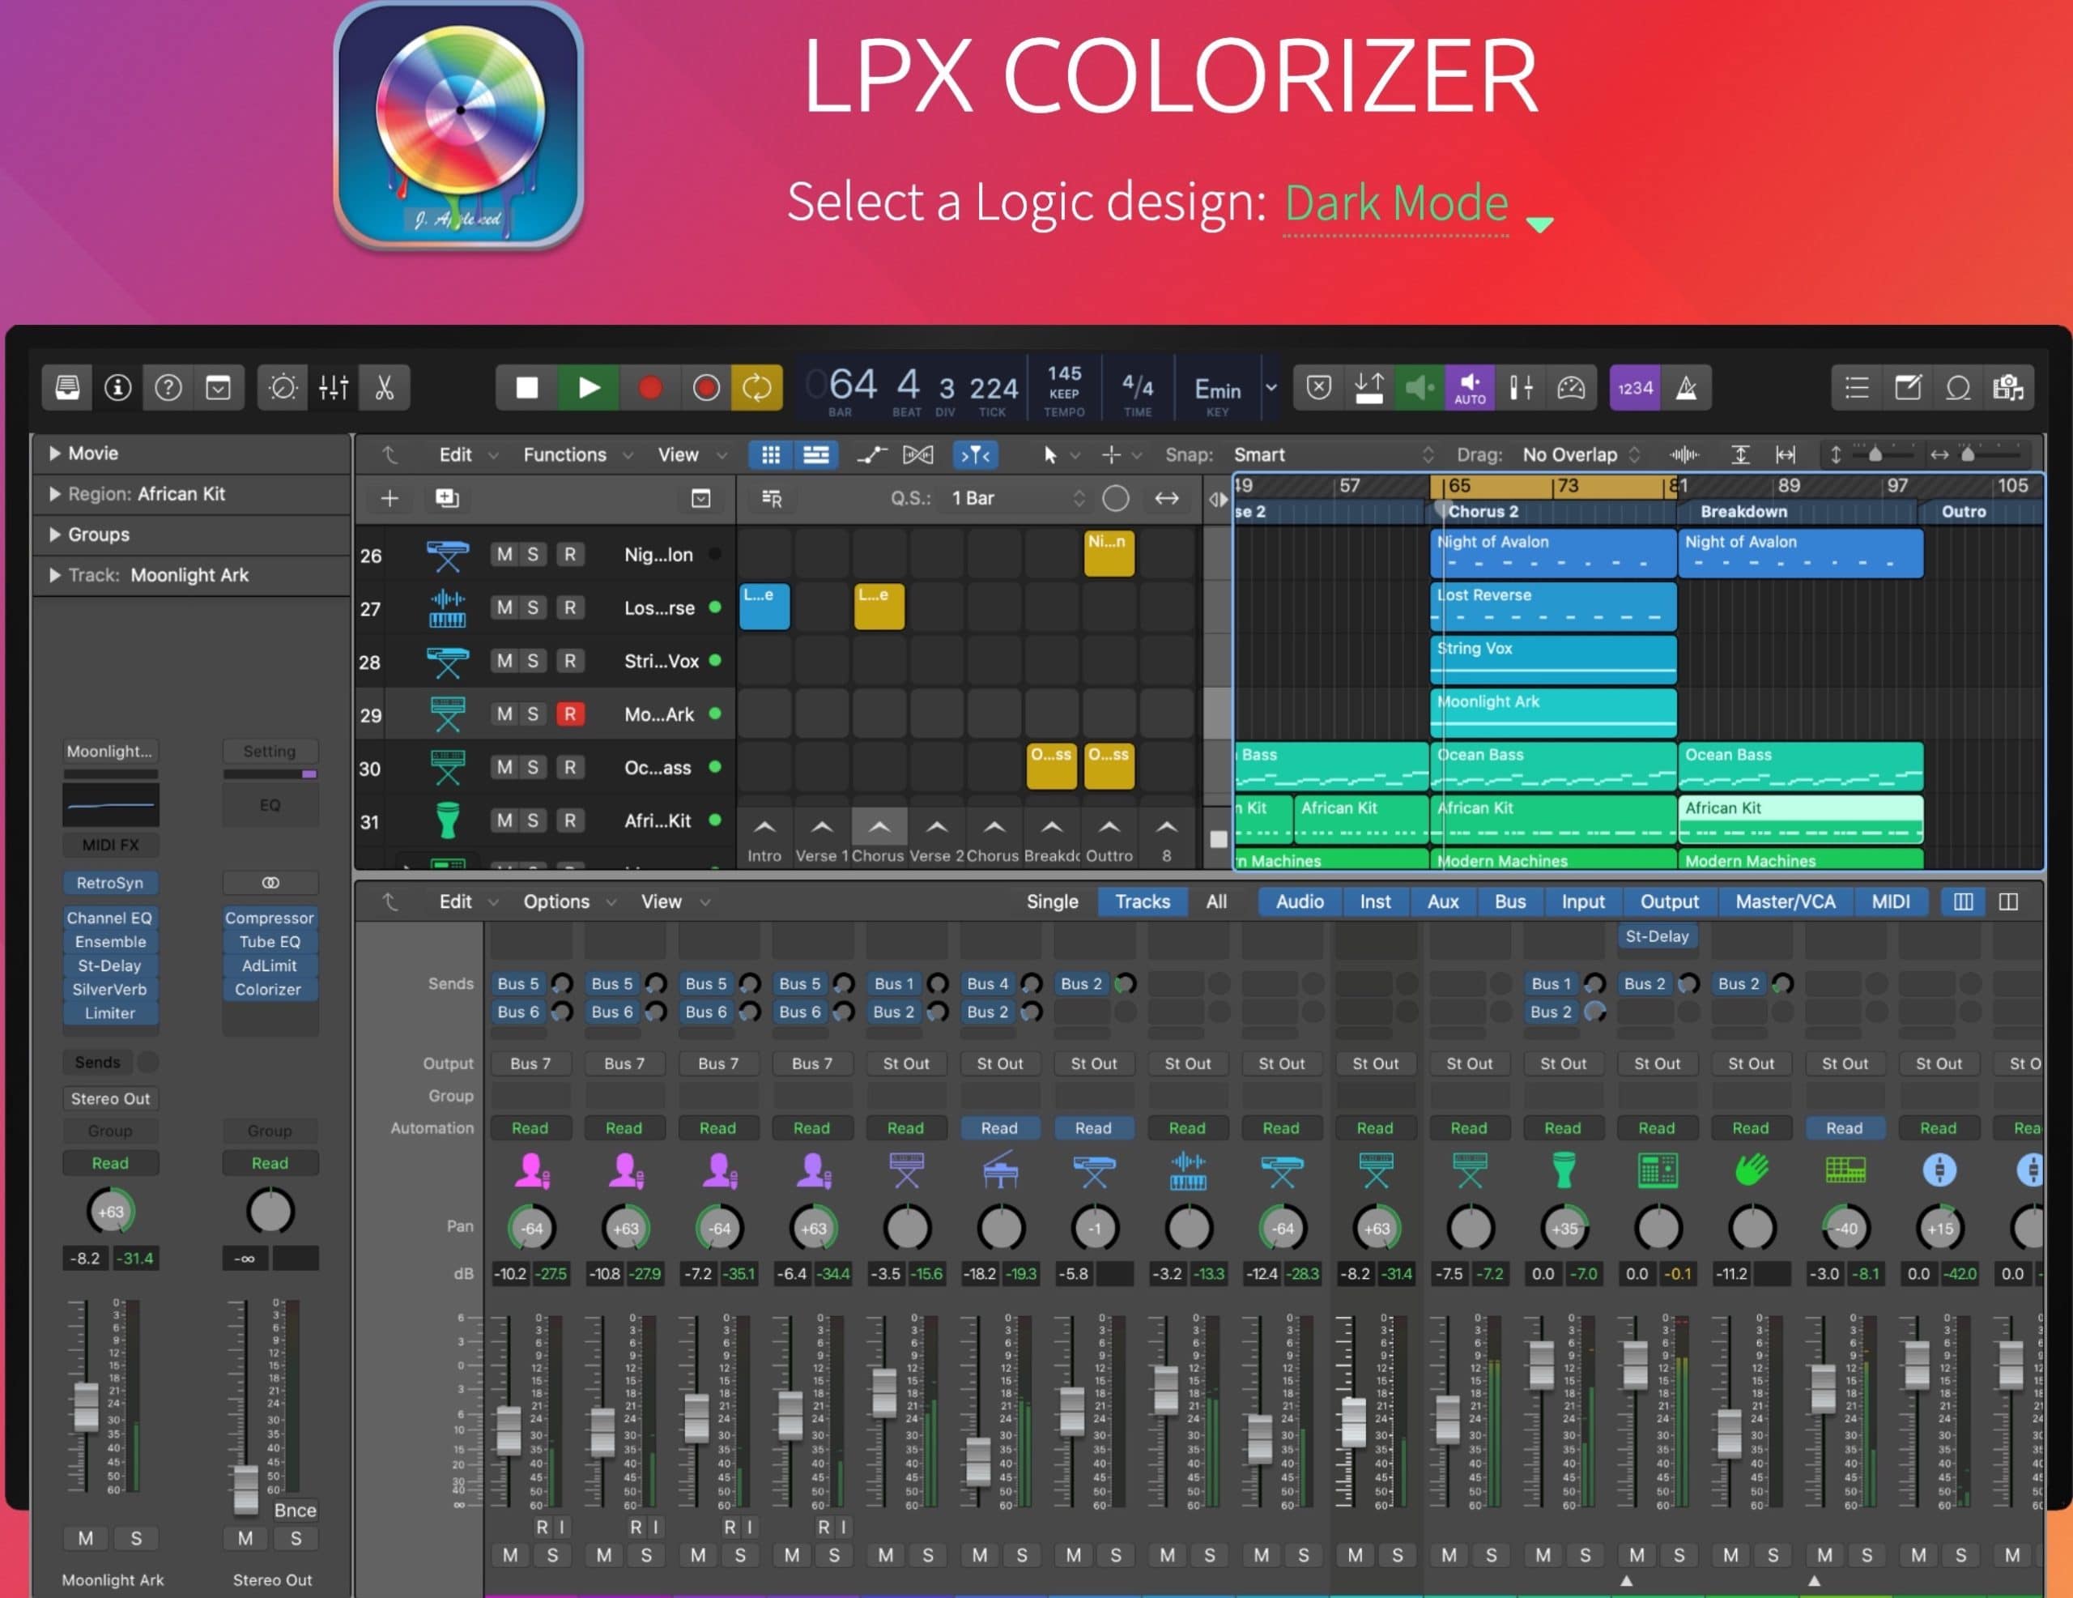Viewport: 2073px width, 1598px height.
Task: Enable the metronome icon
Action: [x=1688, y=386]
